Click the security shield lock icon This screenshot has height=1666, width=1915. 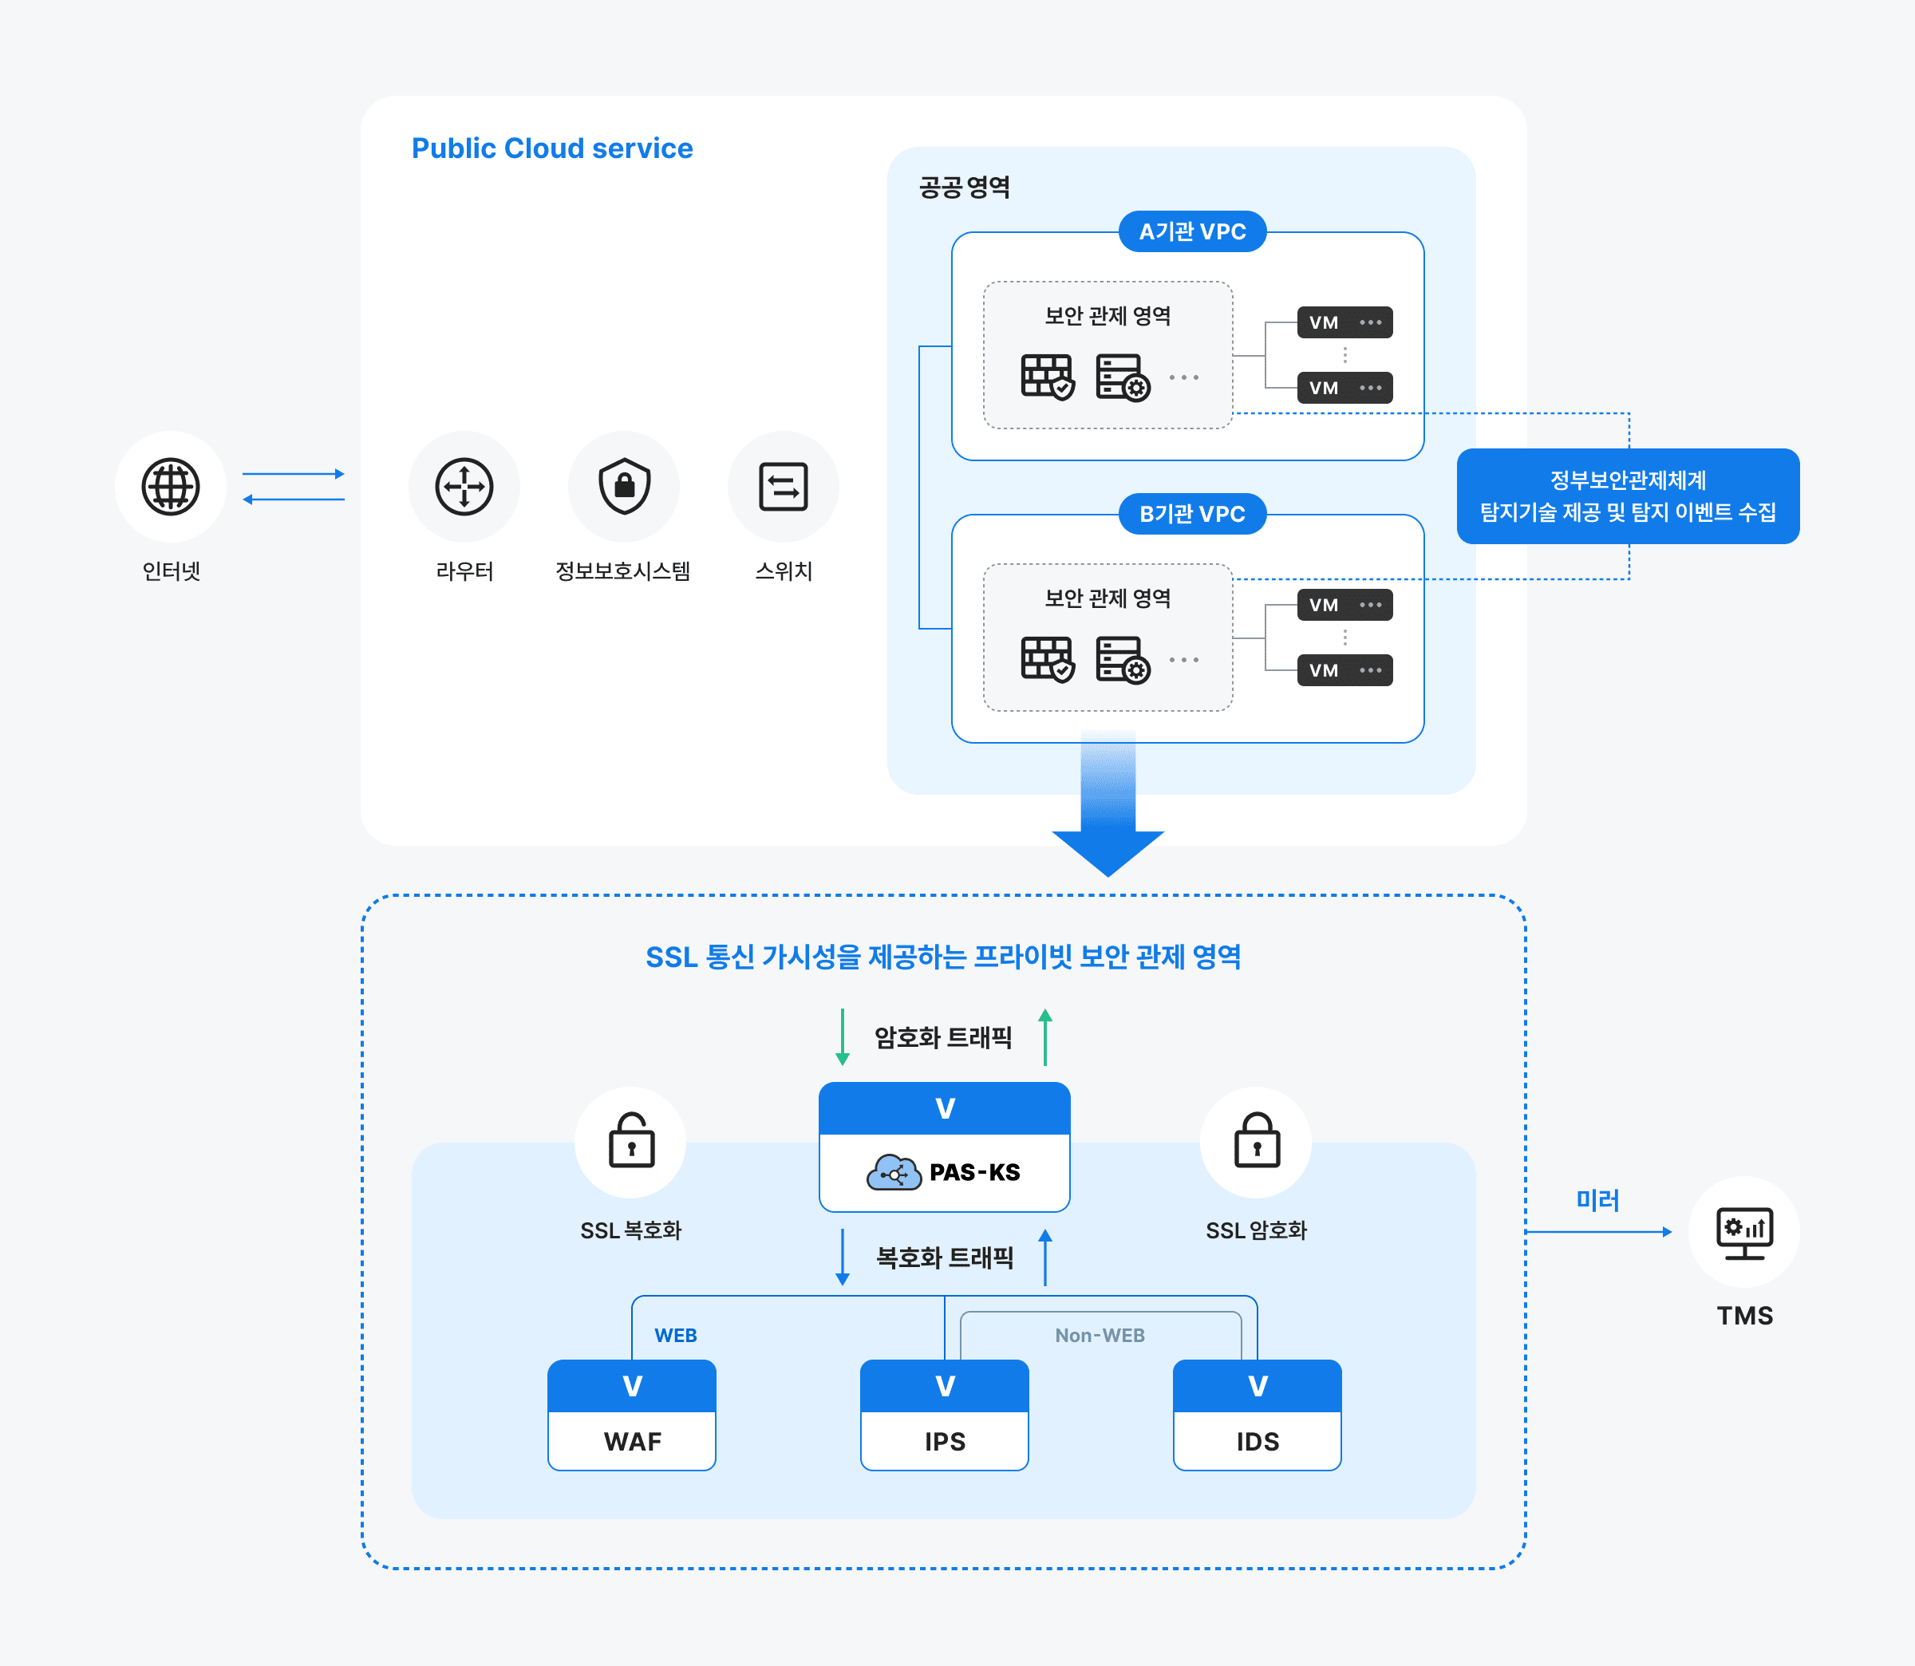click(x=624, y=485)
